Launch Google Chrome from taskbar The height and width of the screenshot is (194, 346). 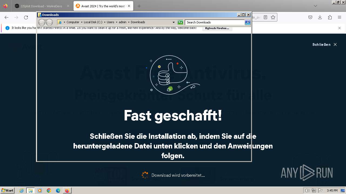point(49,190)
